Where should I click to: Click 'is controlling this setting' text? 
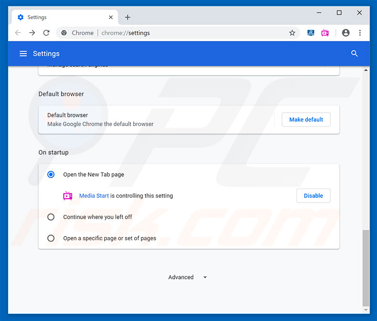[142, 196]
